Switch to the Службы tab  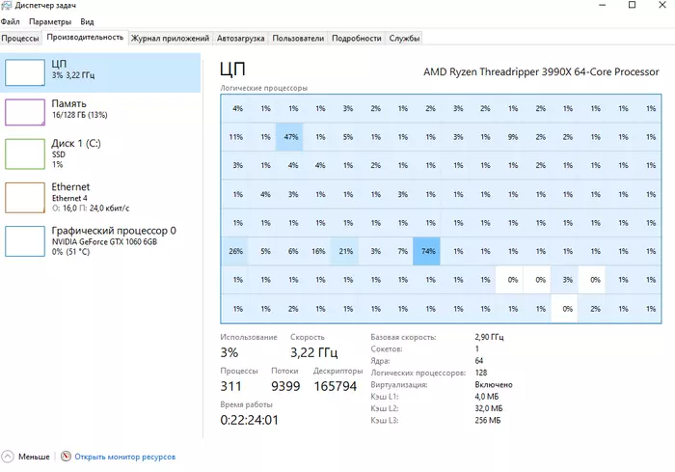[x=404, y=39]
